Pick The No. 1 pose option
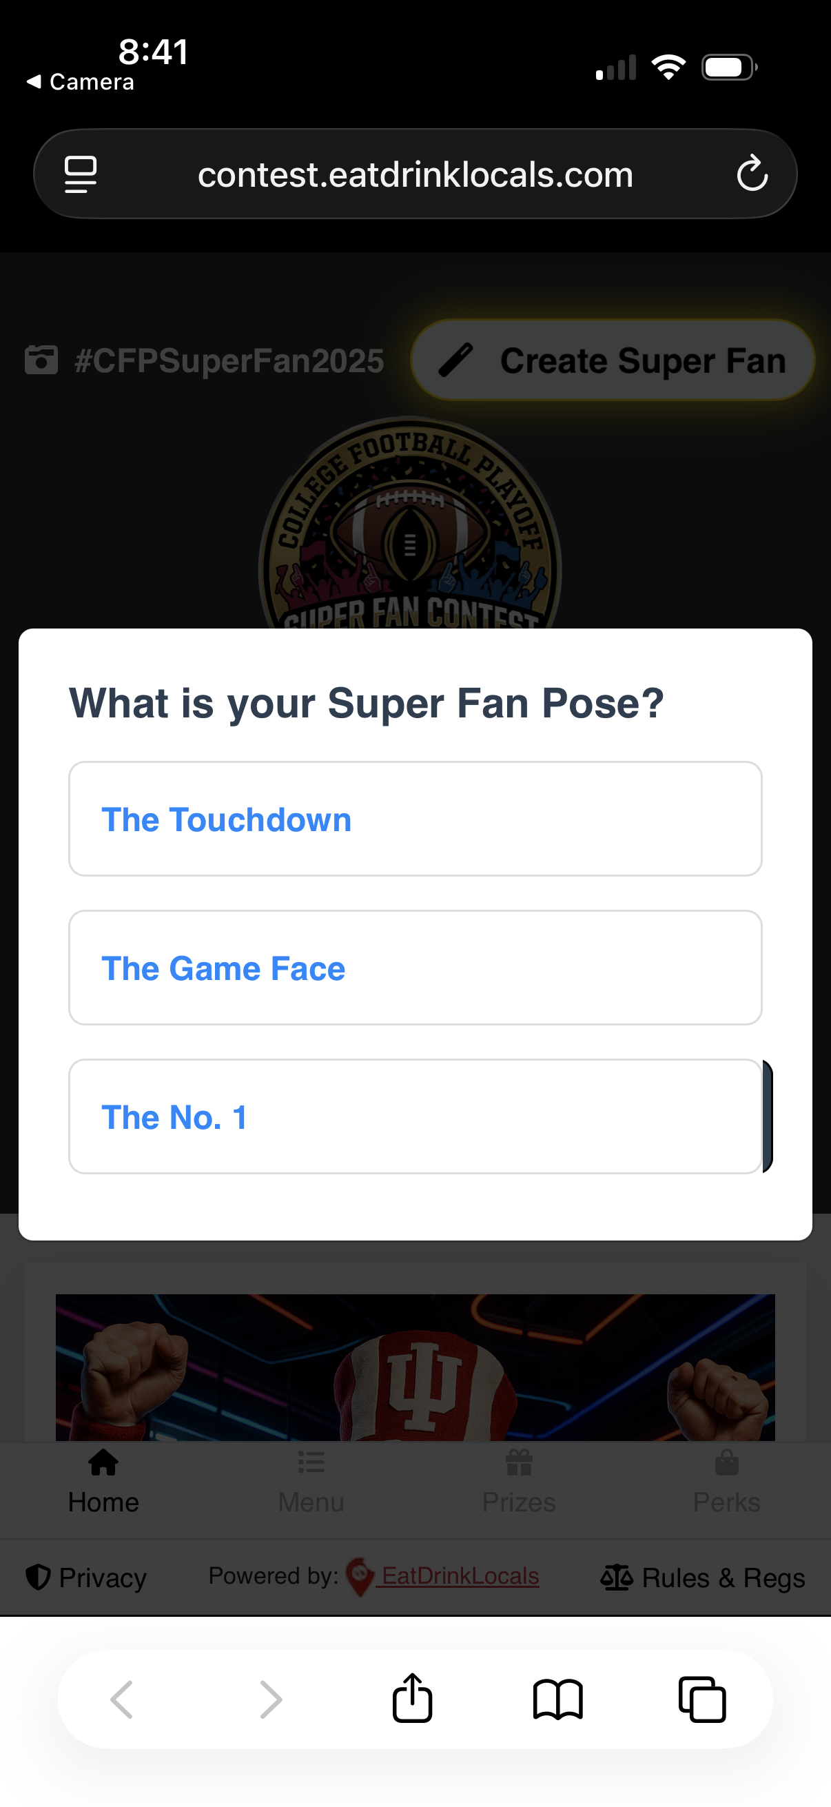Image resolution: width=831 pixels, height=1807 pixels. tap(415, 1116)
